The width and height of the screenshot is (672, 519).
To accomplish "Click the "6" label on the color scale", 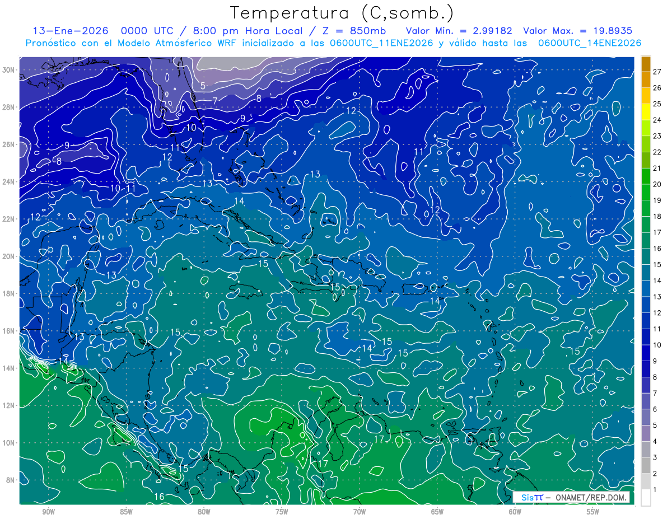I will tap(655, 409).
